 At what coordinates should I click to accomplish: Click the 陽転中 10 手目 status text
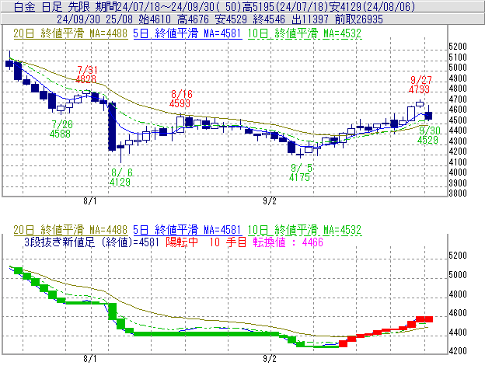(206, 242)
